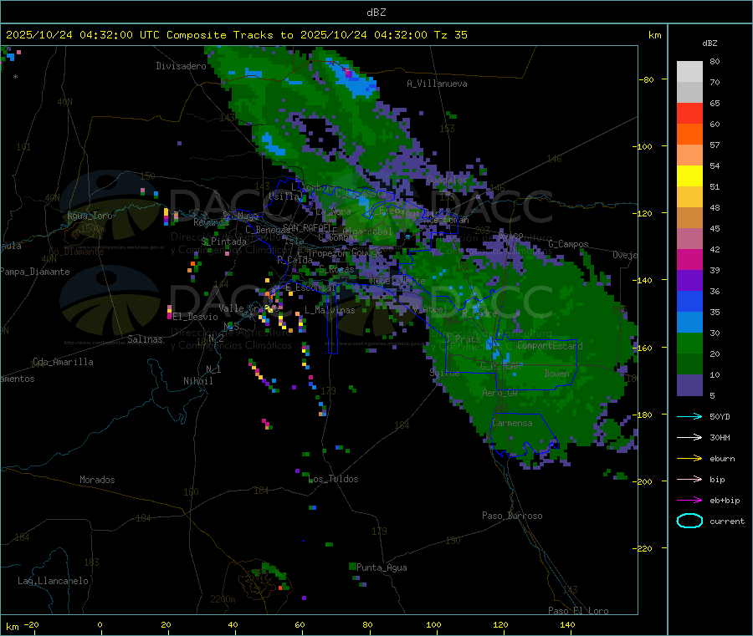
Task: Select the bright yellow band in the dBZ legend
Action: pyautogui.click(x=689, y=176)
